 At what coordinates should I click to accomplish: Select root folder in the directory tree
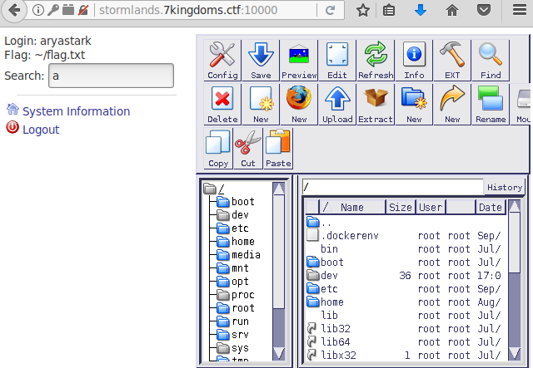click(242, 307)
